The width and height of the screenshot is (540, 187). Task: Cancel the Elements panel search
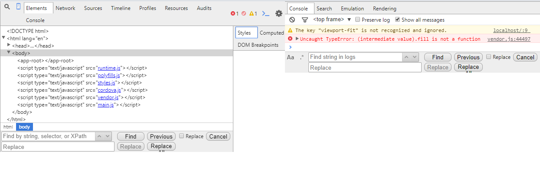click(218, 136)
